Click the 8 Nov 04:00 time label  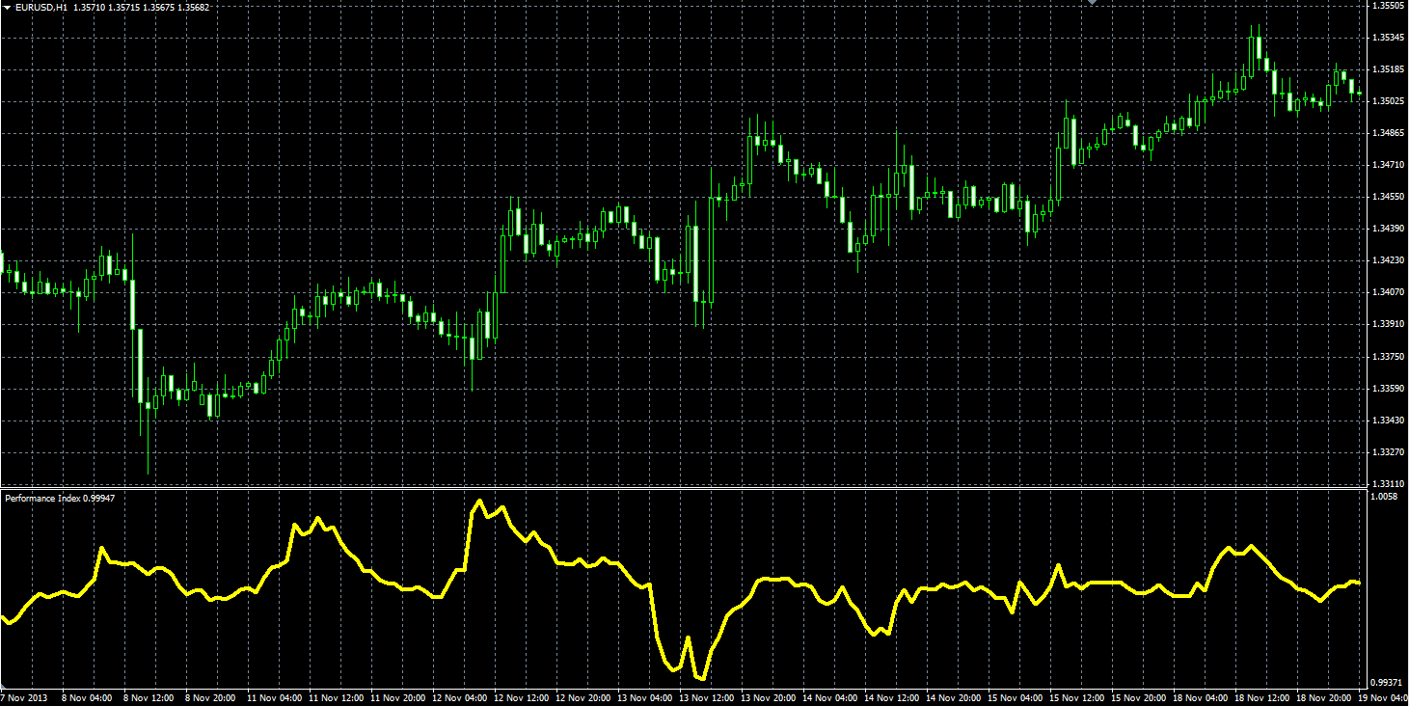(88, 697)
